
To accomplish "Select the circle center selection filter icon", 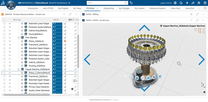I will tap(131, 77).
